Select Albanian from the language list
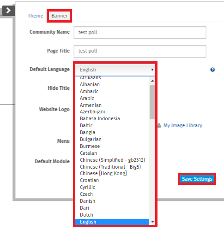This screenshot has width=224, height=241. pos(112,84)
